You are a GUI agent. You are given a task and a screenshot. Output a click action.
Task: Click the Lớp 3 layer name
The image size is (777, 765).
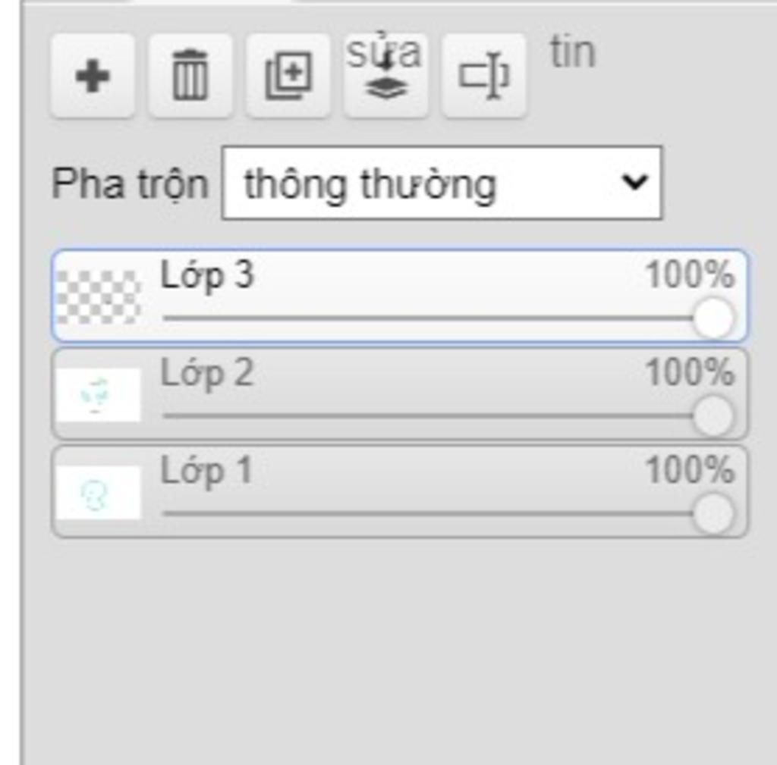click(x=207, y=275)
